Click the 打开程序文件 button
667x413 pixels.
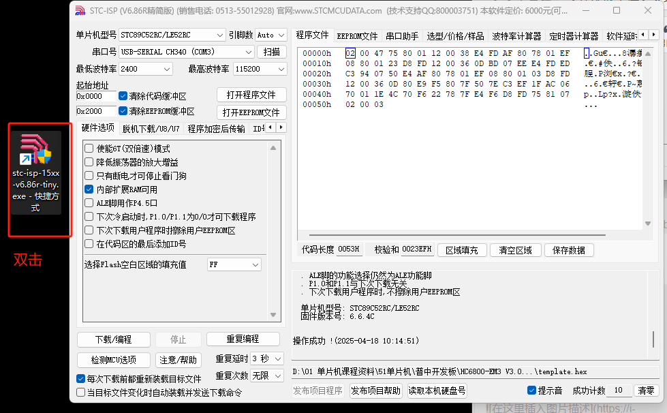tap(251, 95)
